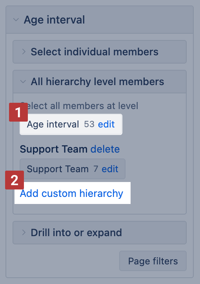The image size is (200, 284).
Task: Add a custom hierarchy
Action: 71,193
